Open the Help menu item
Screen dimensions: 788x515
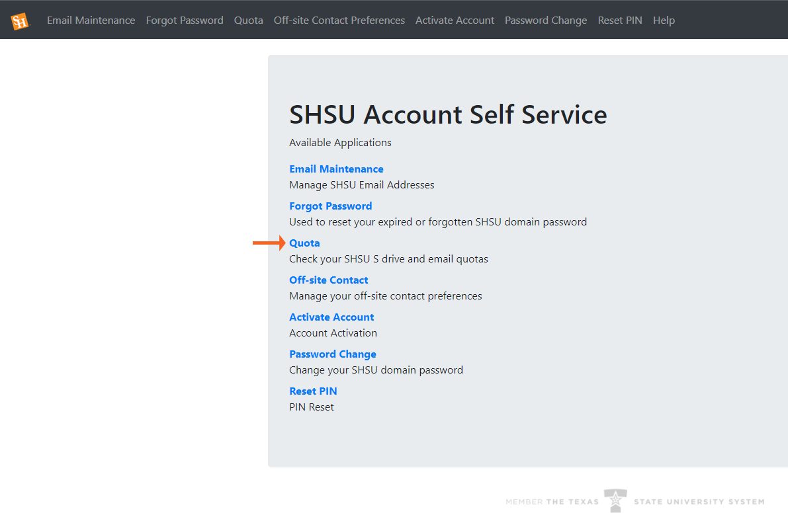pos(664,20)
